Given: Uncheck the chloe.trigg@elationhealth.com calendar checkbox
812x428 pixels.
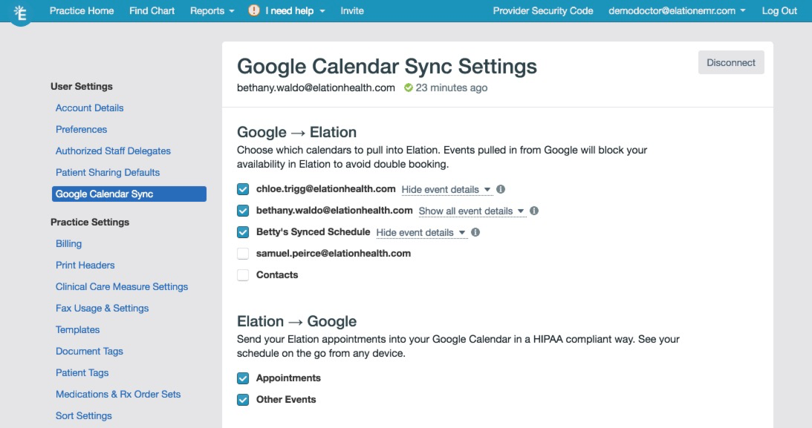Looking at the screenshot, I should (243, 189).
